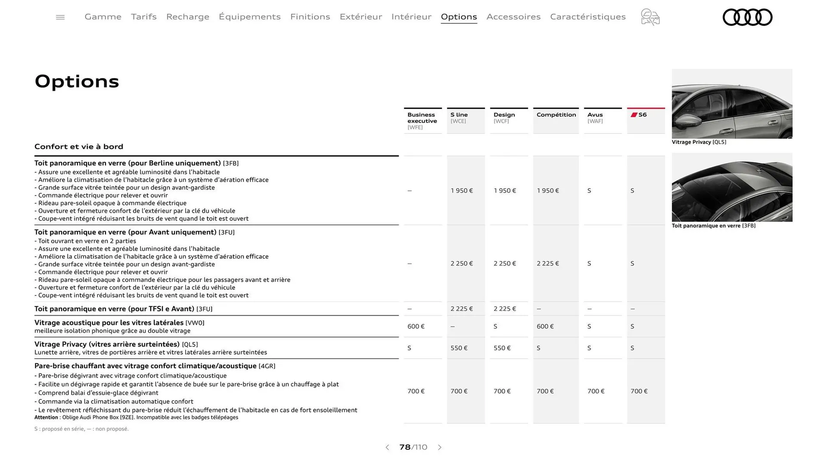Open the Caractéristiques tab
The image size is (827, 465).
coord(588,17)
